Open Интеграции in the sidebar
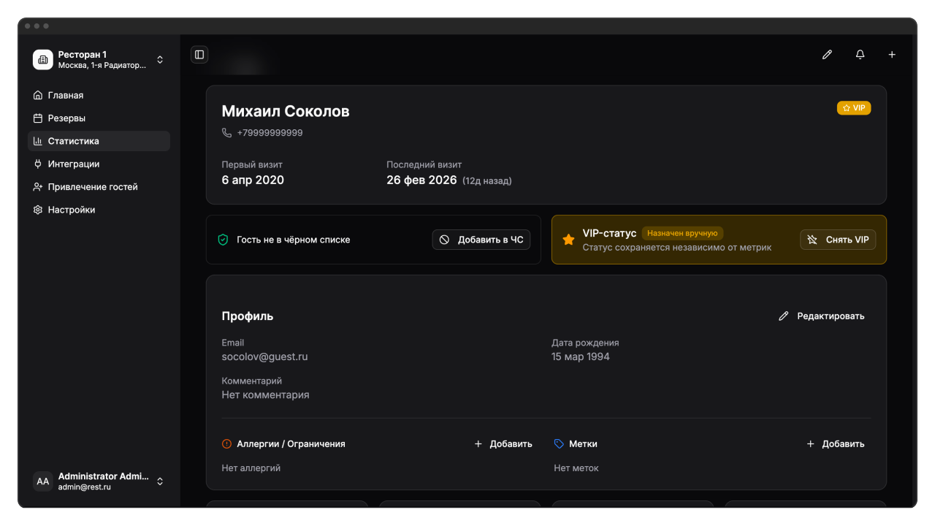The image size is (935, 526). tap(73, 164)
